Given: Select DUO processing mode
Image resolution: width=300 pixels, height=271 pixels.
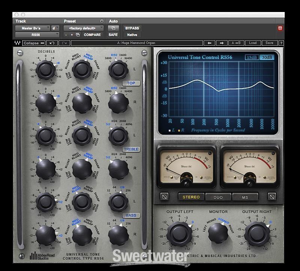Looking at the screenshot, I should point(218,197).
